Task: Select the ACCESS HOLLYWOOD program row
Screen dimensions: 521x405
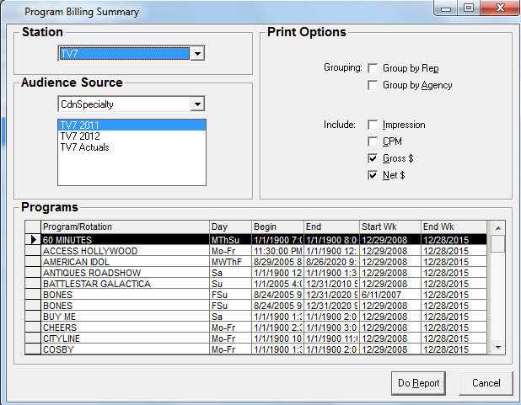Action: [125, 251]
